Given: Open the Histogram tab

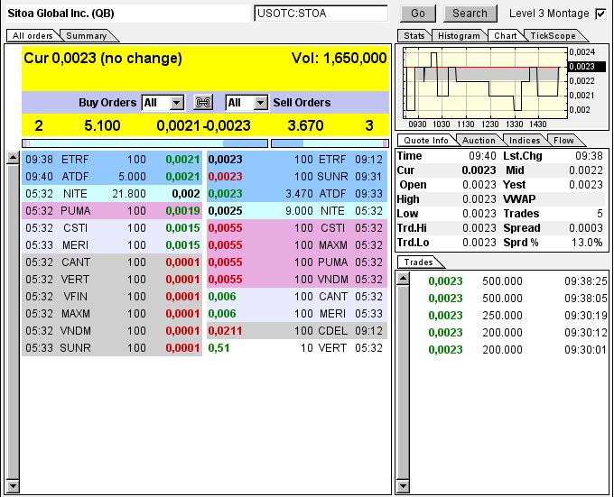Looking at the screenshot, I should pyautogui.click(x=459, y=36).
